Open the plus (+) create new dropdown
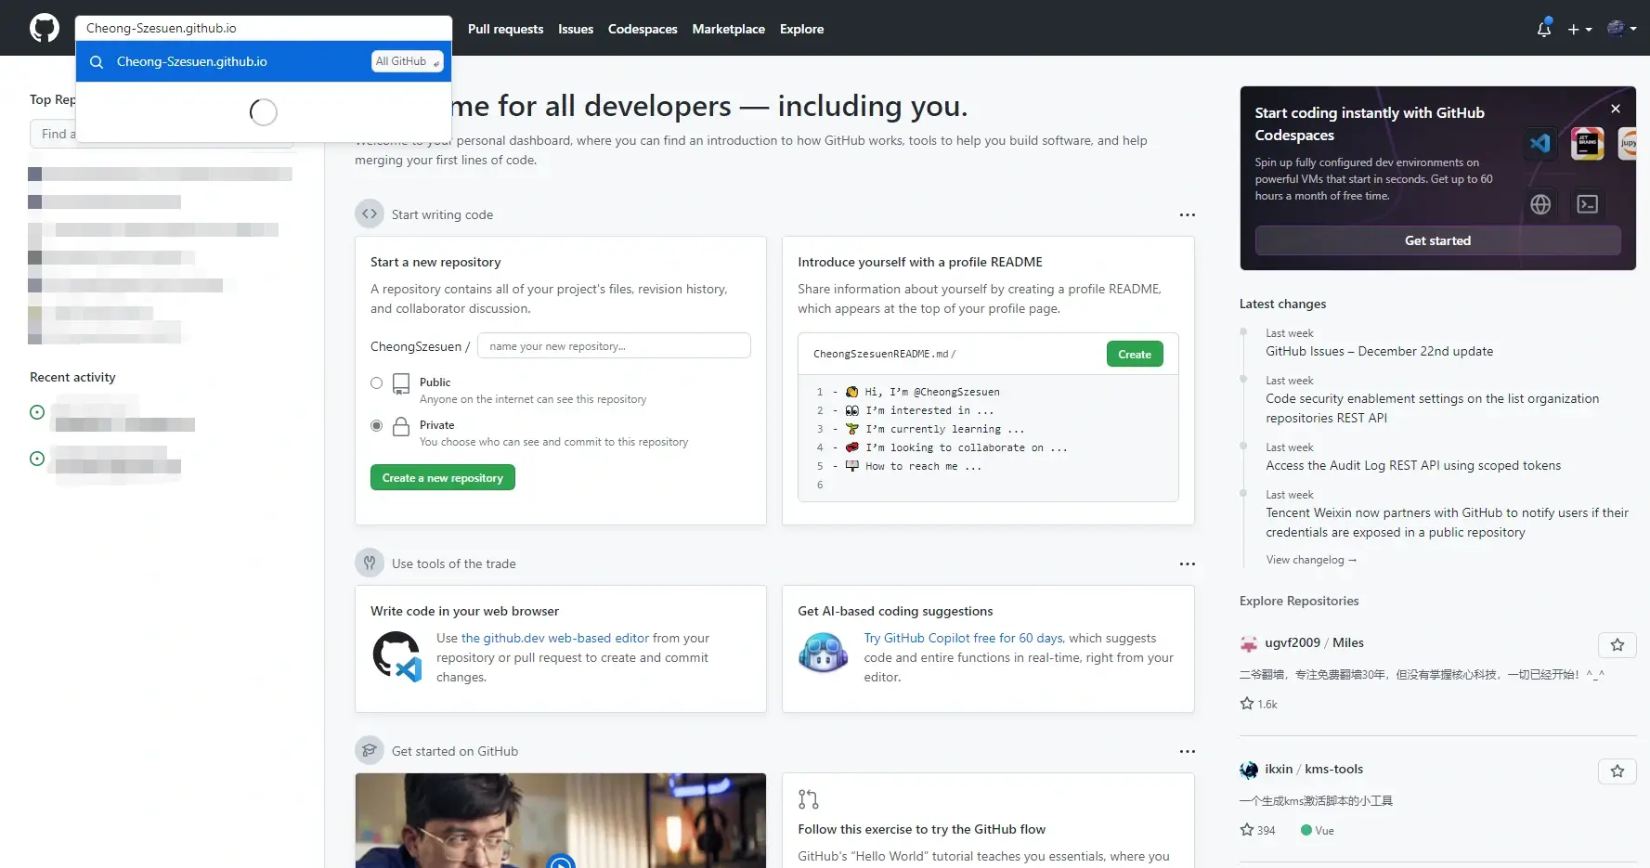This screenshot has height=868, width=1650. tap(1579, 29)
